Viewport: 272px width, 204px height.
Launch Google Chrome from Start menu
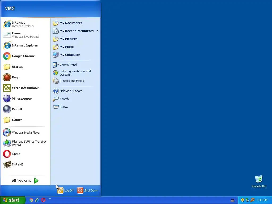click(25, 56)
